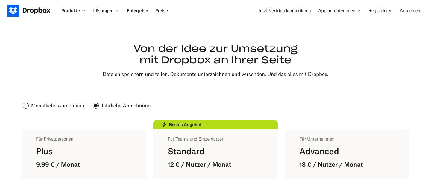Click the Produkte chevron arrow
Viewport: 431px width, 179px height.
[x=84, y=11]
